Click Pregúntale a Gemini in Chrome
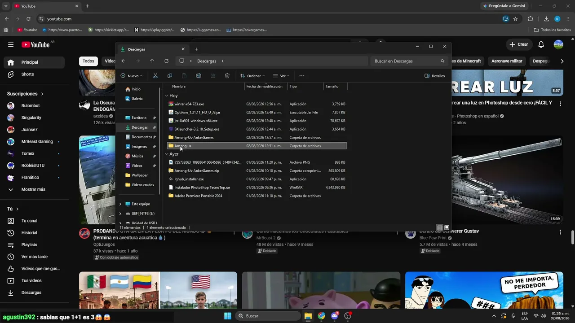Image resolution: width=575 pixels, height=323 pixels. pos(505,6)
